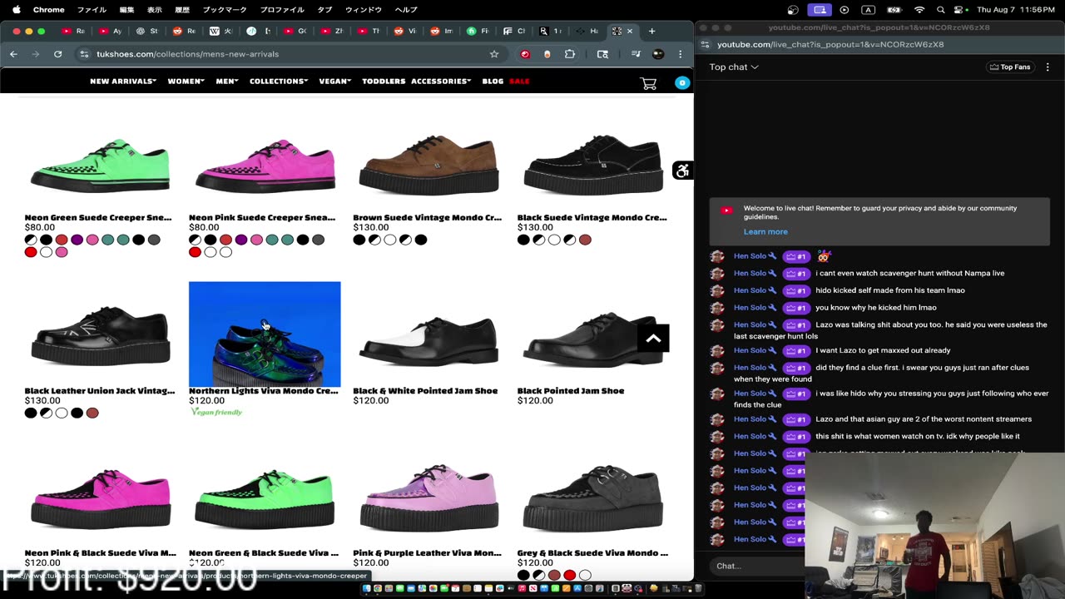The width and height of the screenshot is (1065, 599).
Task: Click the red extension icon in Chrome toolbar
Action: tap(525, 54)
